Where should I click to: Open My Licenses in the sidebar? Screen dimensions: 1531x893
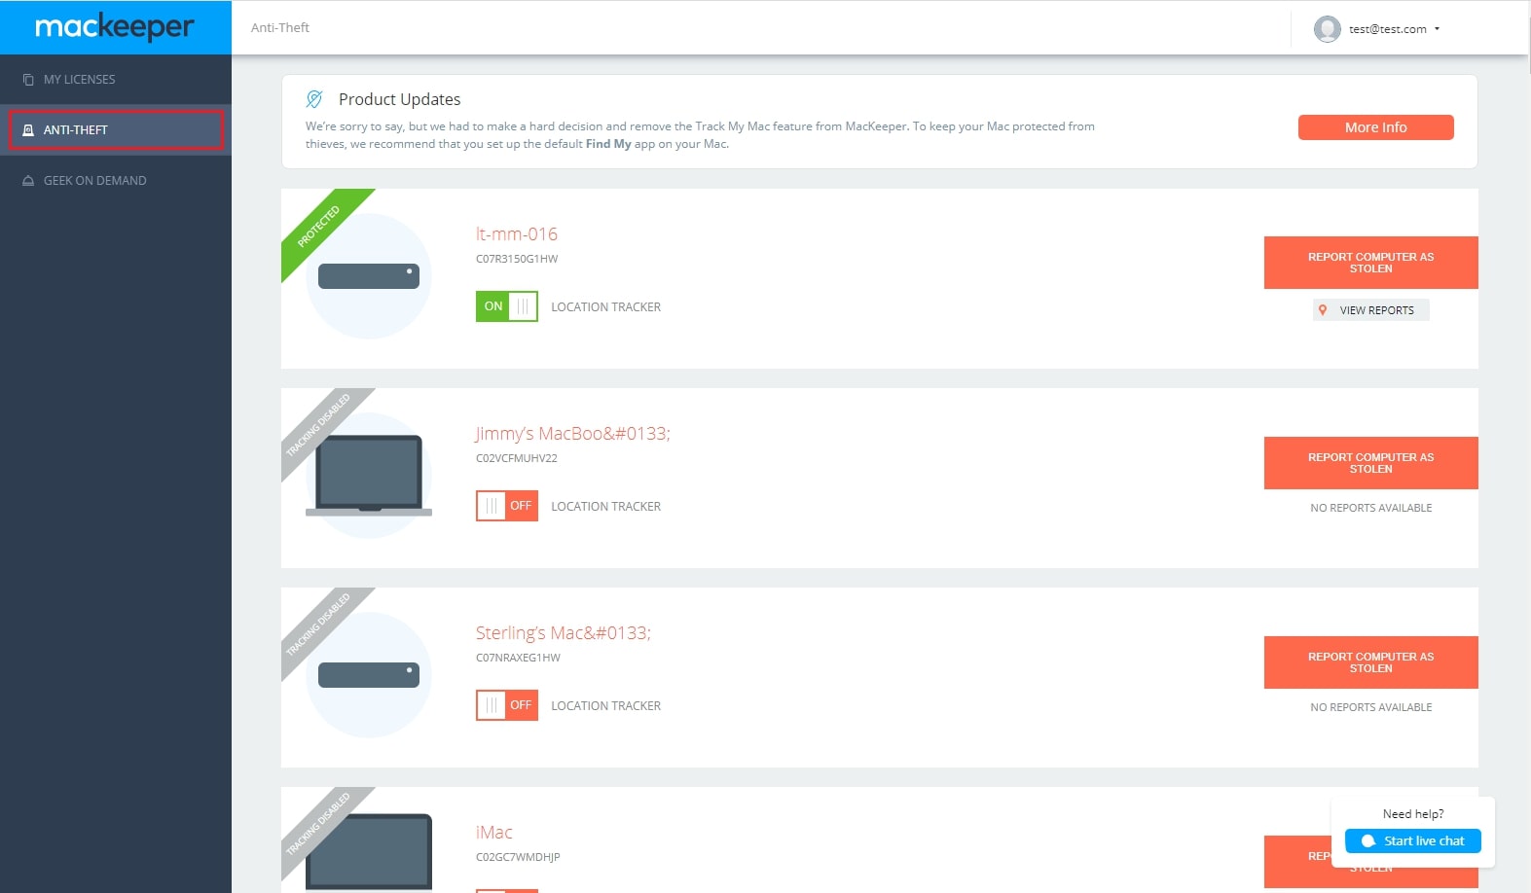click(x=116, y=80)
